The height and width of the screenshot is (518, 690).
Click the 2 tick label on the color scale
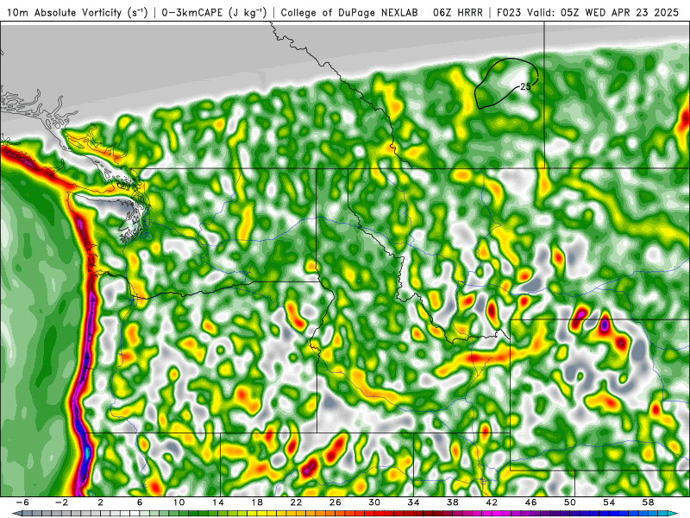tap(100, 502)
